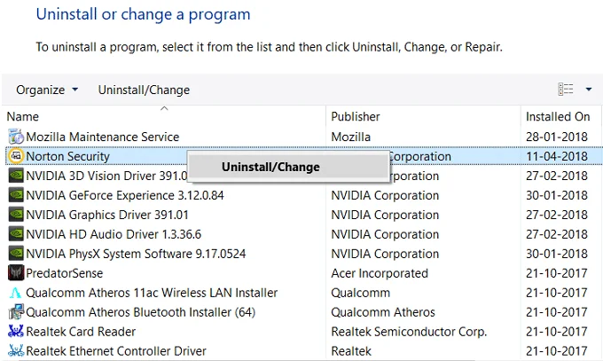Image resolution: width=603 pixels, height=361 pixels.
Task: Select Qualcomm Atheros Bluetooth Installer (64)
Action: pos(140,312)
